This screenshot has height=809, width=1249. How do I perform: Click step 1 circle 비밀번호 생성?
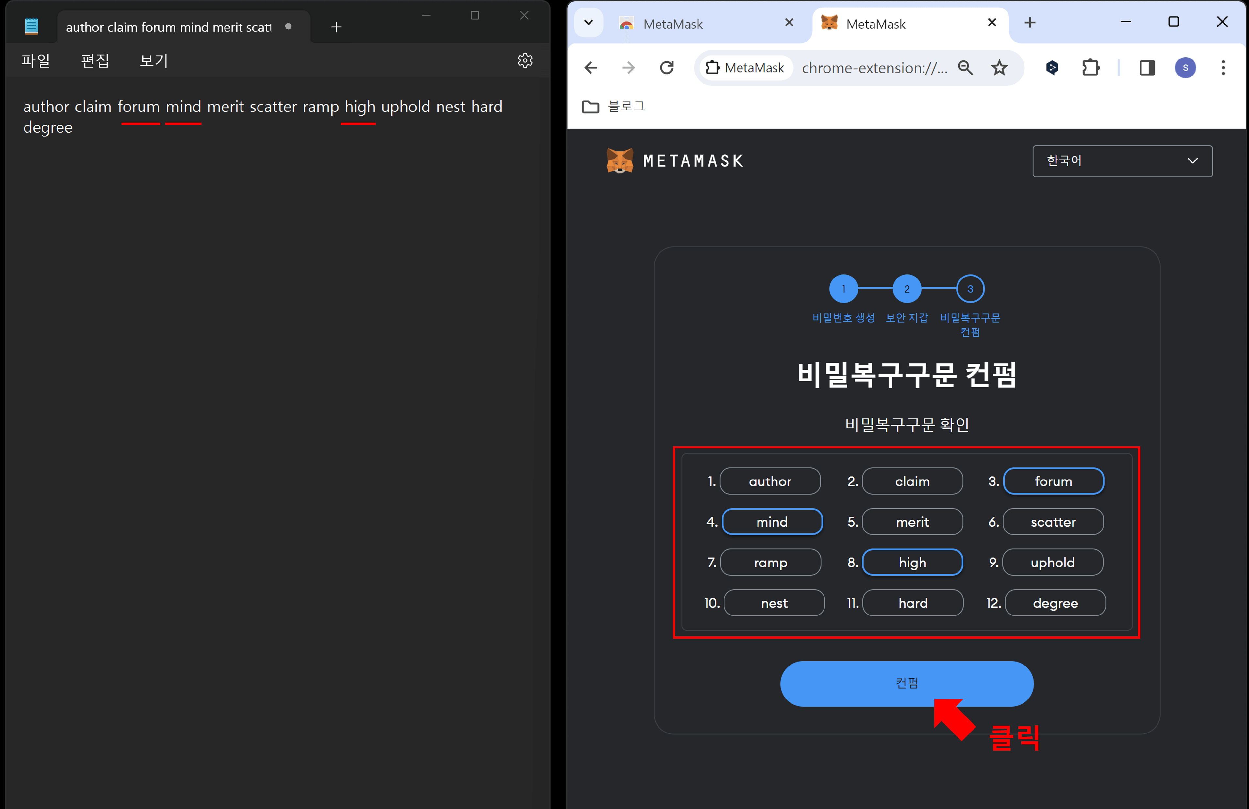tap(843, 289)
